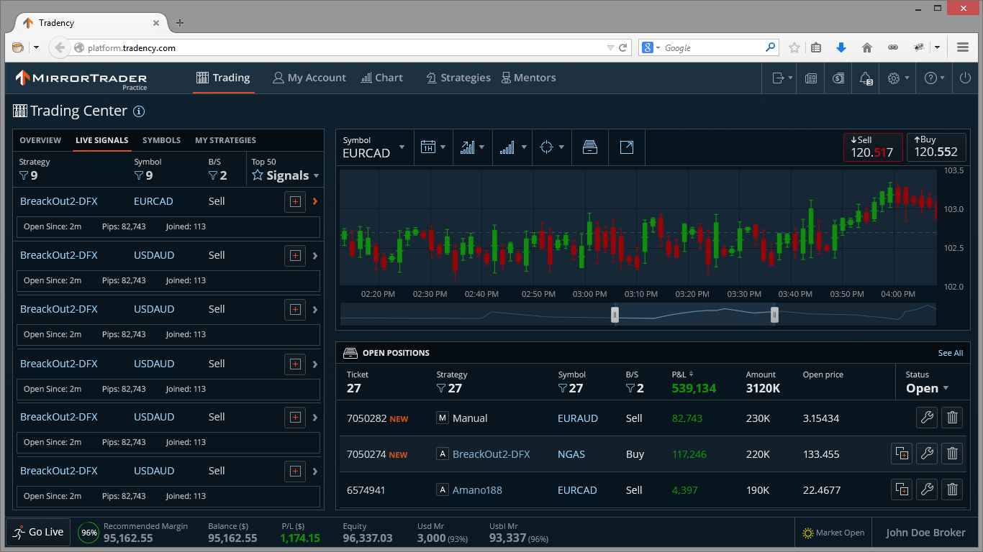Open the Symbol EURCAD dropdown
The width and height of the screenshot is (983, 552).
pyautogui.click(x=374, y=147)
